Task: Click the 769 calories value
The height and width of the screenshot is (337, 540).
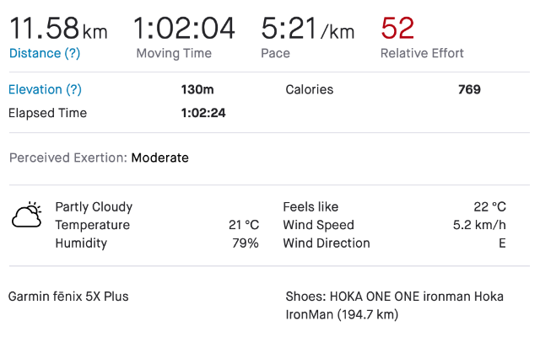Action: pos(469,89)
